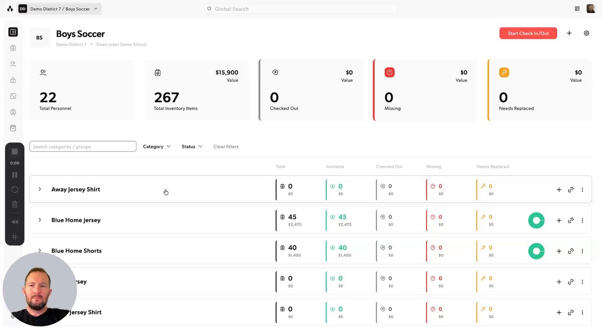Open more options for Blue Home Shorts

coord(582,251)
